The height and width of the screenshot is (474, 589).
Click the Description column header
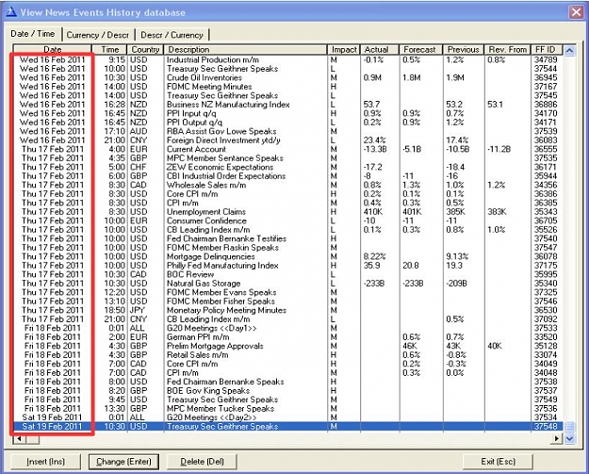tap(246, 50)
